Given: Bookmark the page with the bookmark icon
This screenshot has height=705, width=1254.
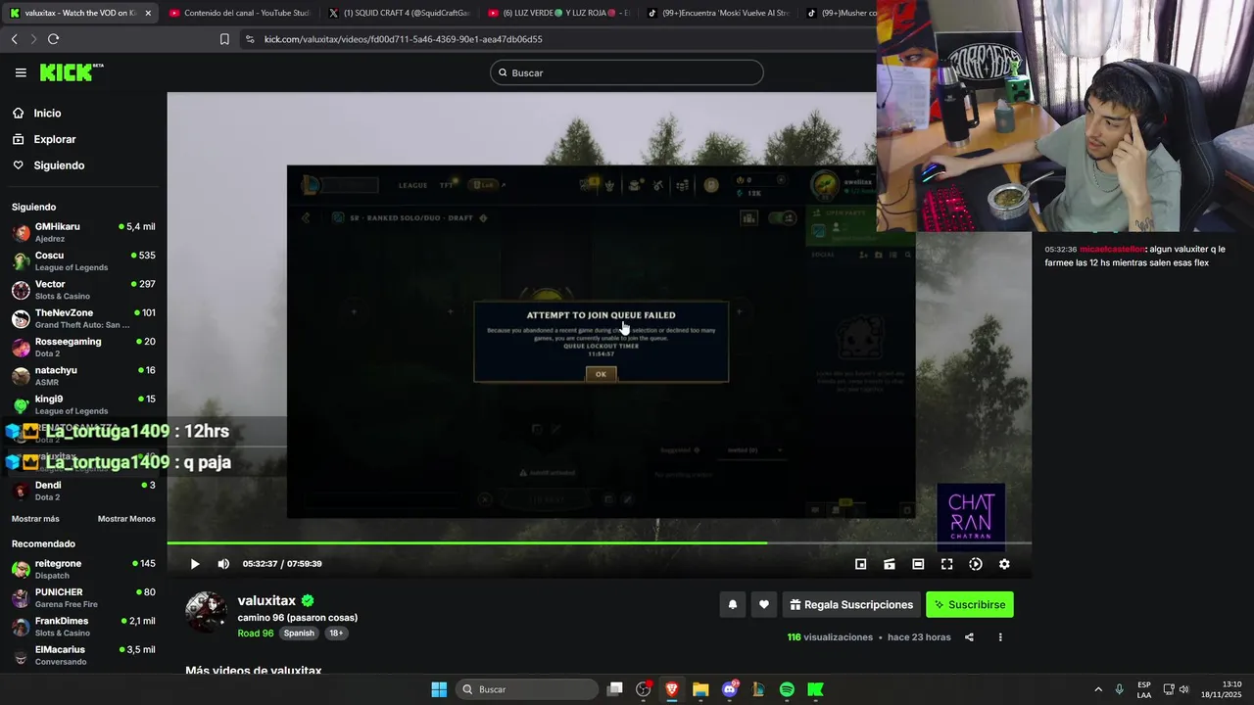Looking at the screenshot, I should coord(224,39).
